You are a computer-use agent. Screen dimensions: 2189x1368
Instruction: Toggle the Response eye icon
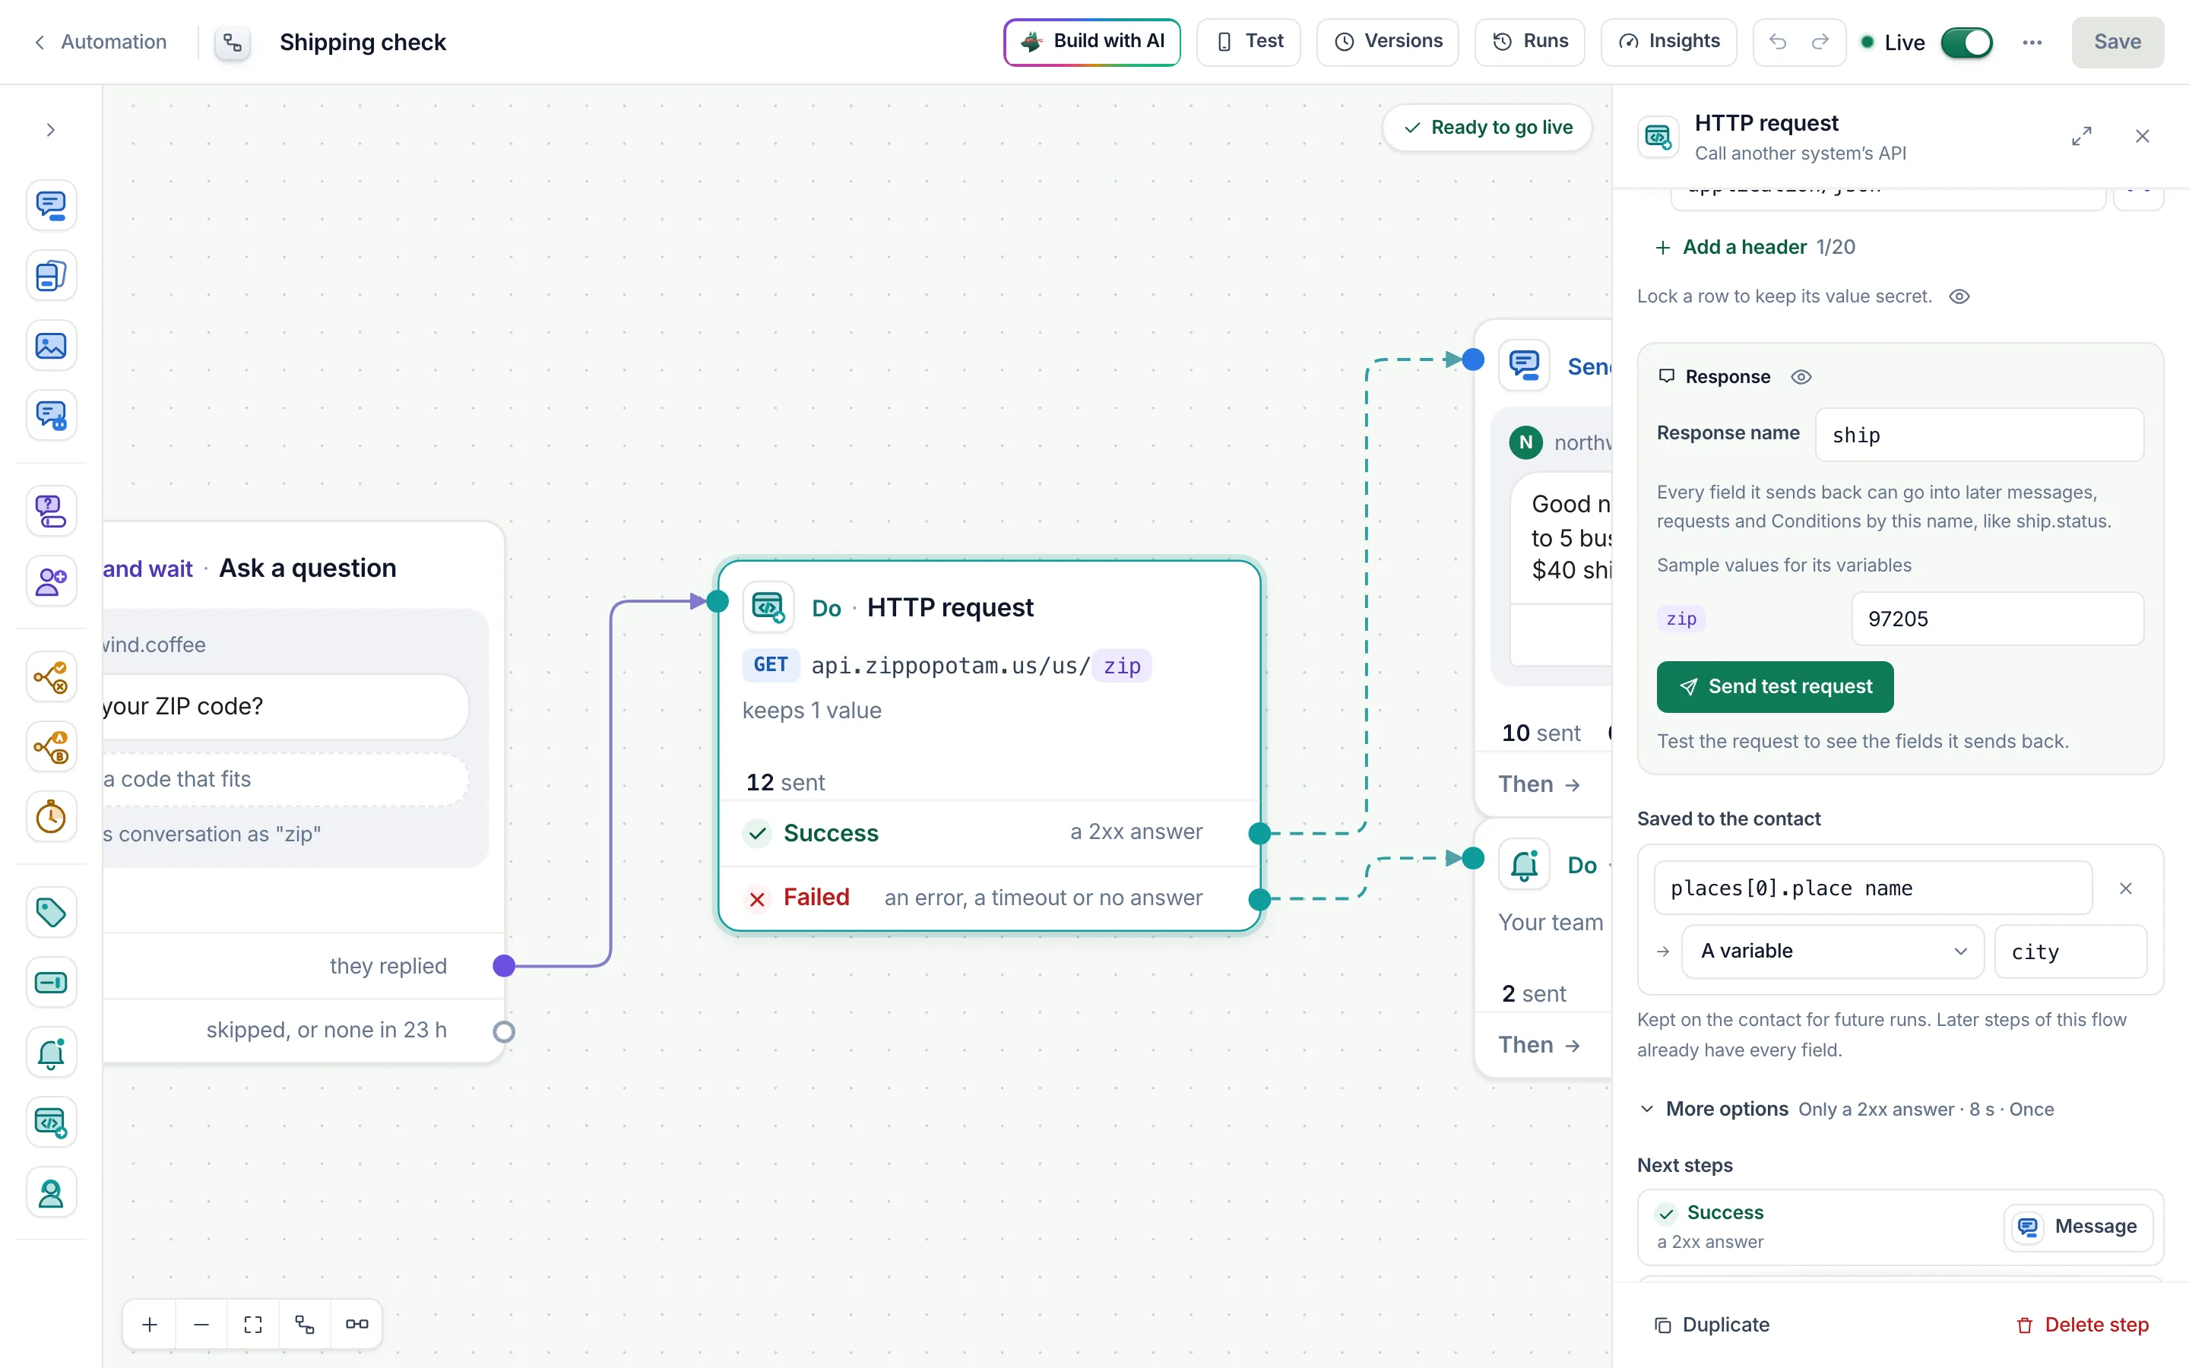coord(1801,377)
